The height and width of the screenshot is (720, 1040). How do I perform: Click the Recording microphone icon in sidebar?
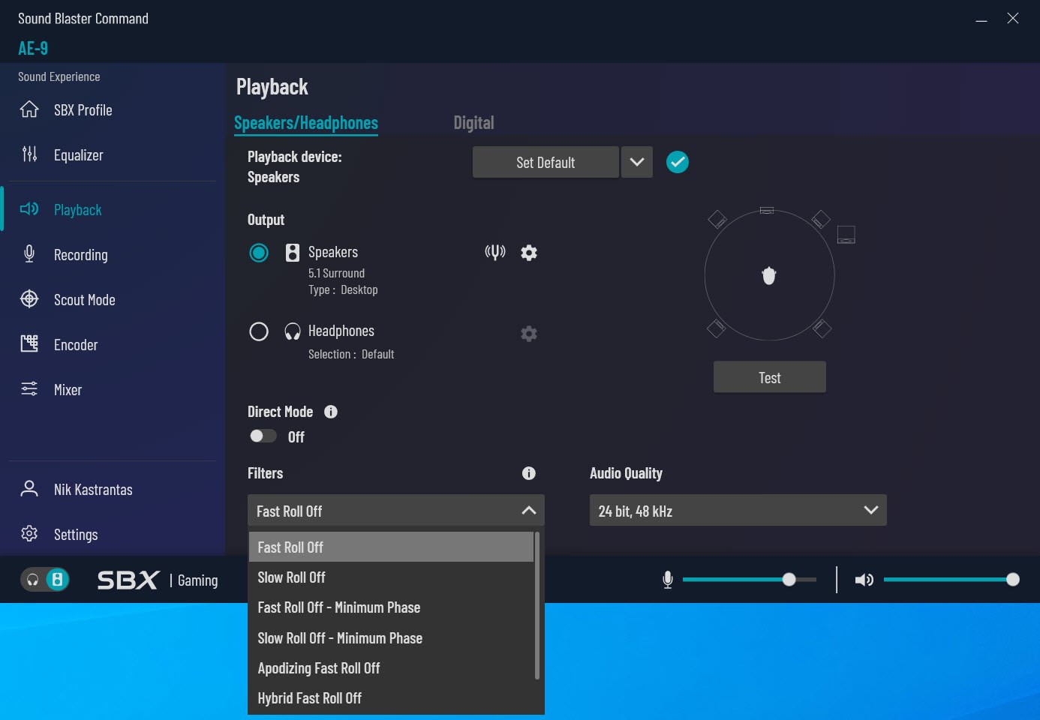pos(29,254)
